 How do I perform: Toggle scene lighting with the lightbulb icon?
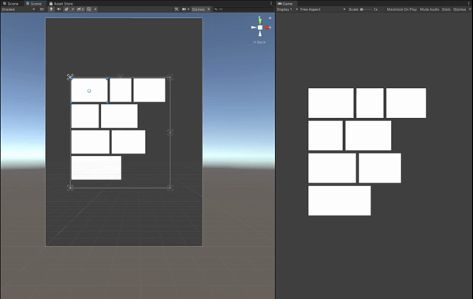pyautogui.click(x=51, y=9)
